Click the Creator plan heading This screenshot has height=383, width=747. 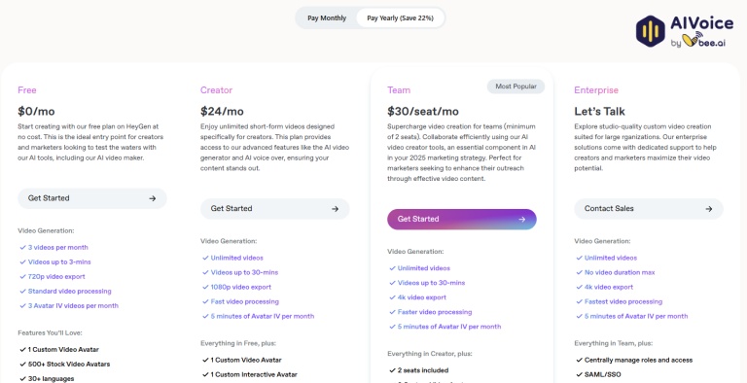click(x=216, y=90)
